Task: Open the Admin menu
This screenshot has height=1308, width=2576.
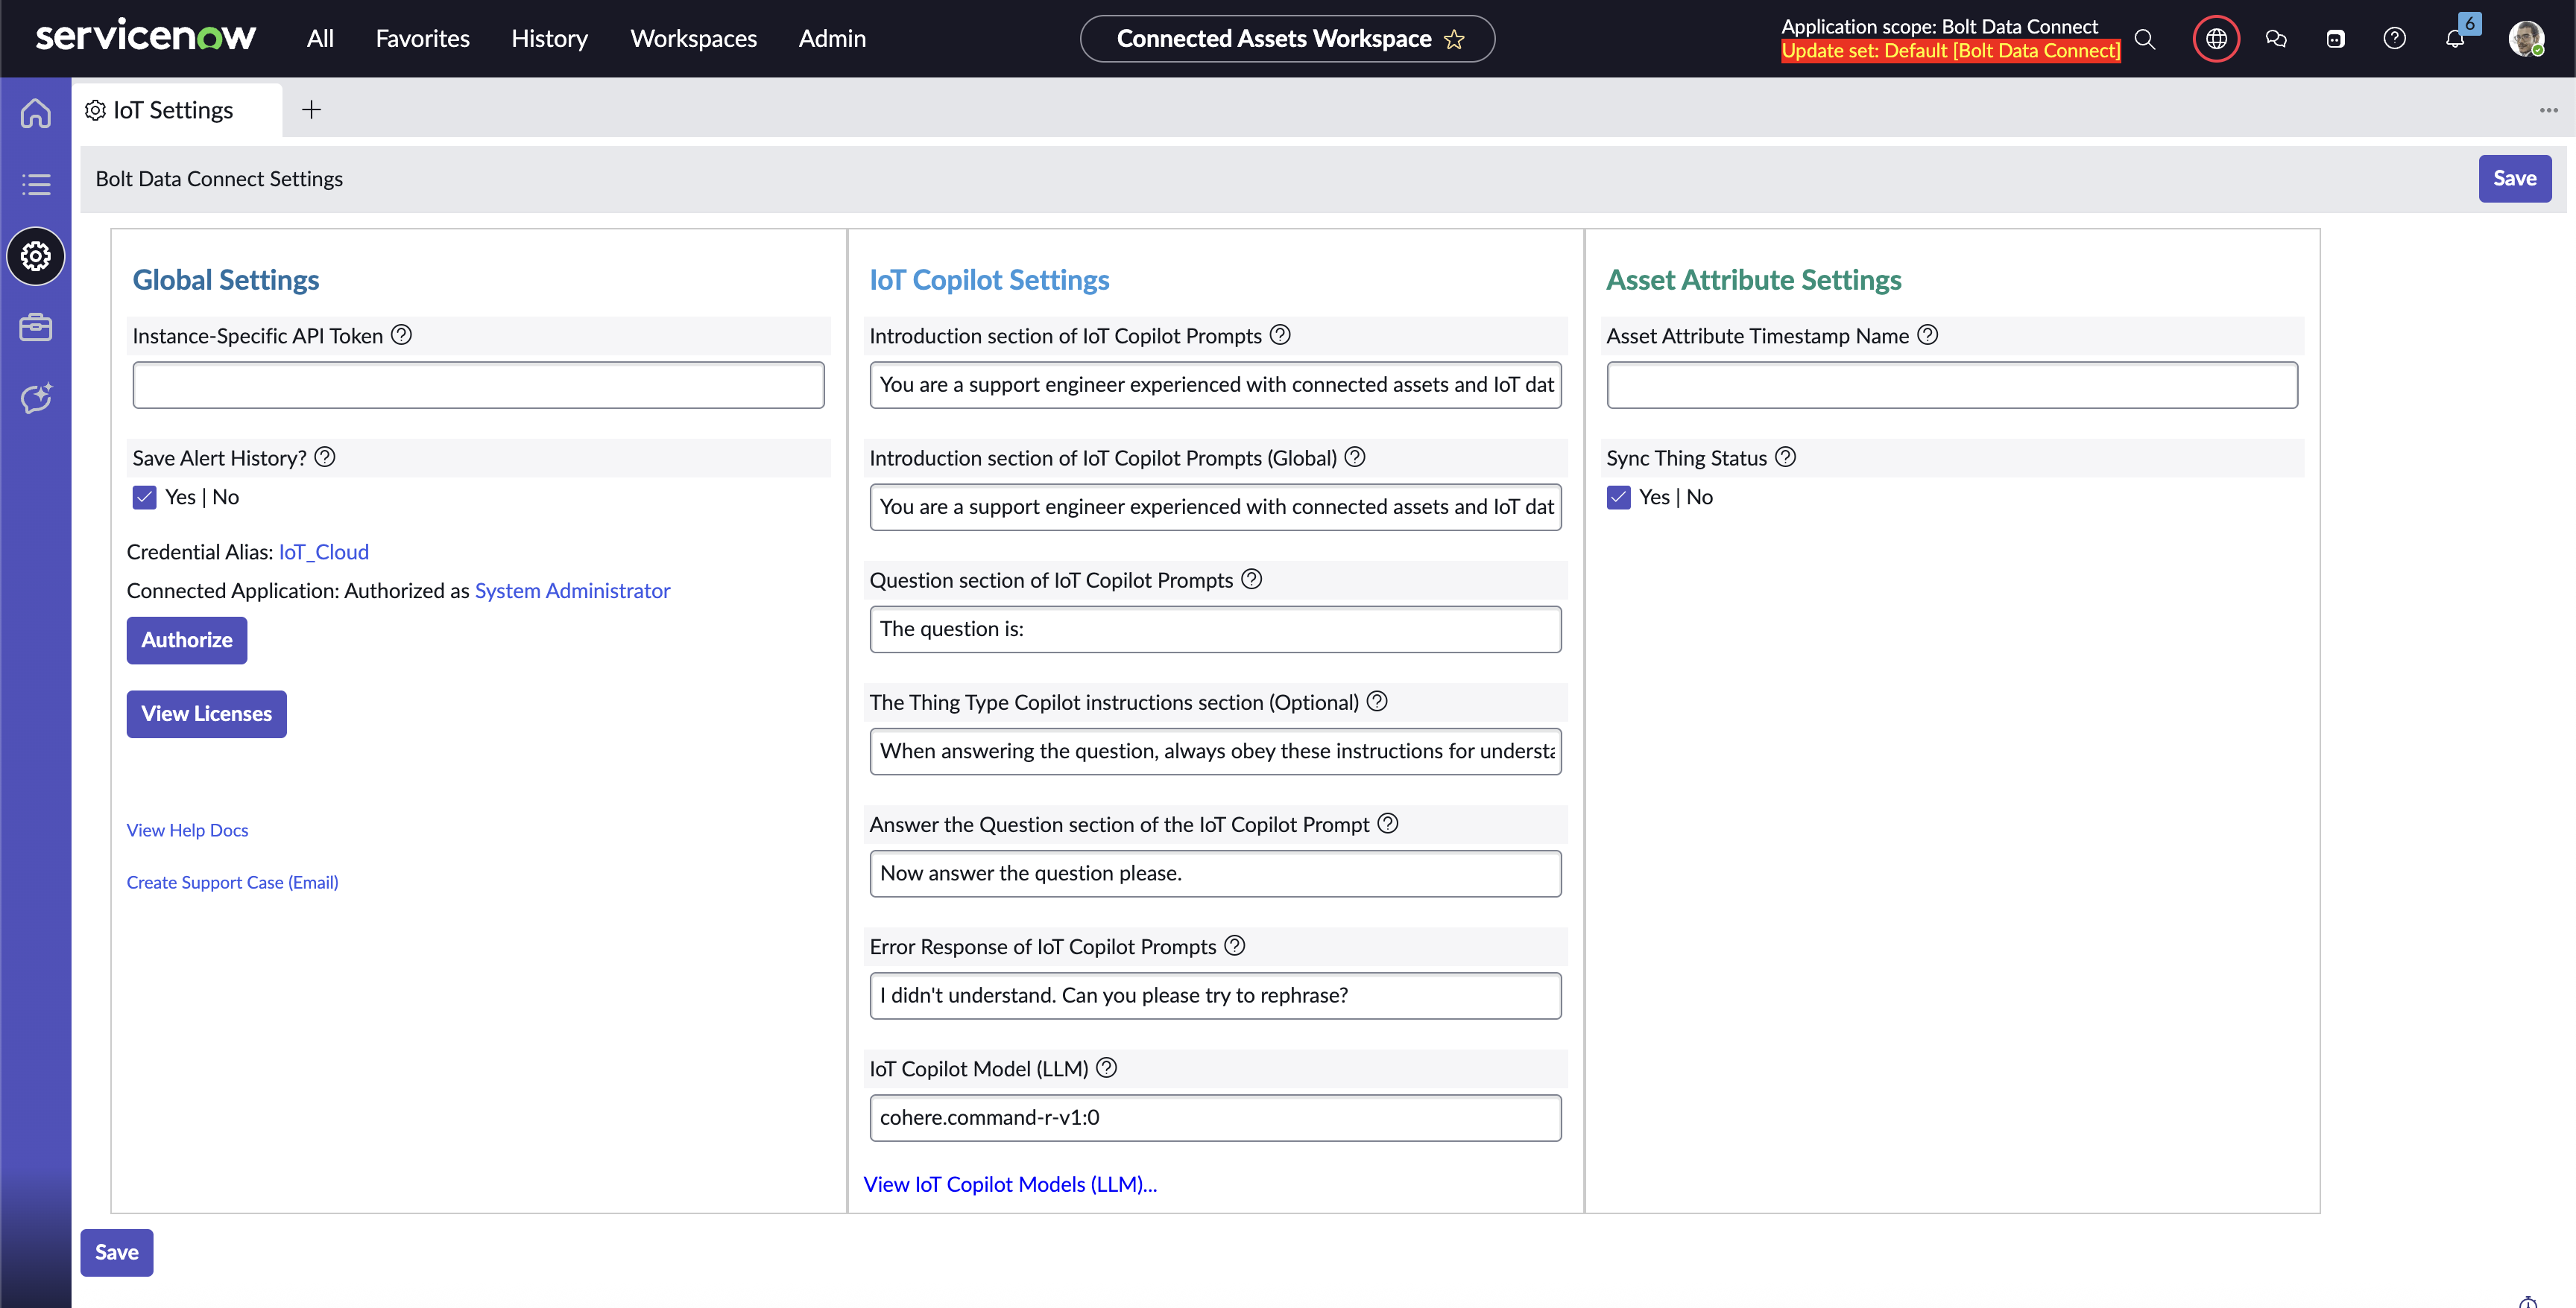Action: 832,39
